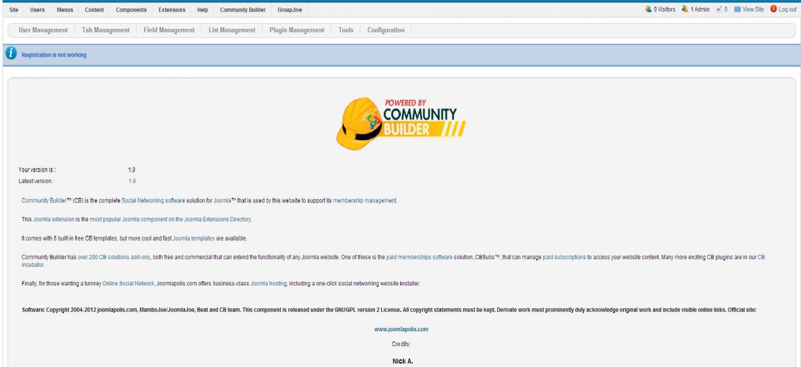Open the Social Networking software link

[153, 201]
